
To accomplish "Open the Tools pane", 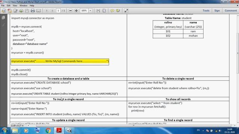I will coord(206,11).
